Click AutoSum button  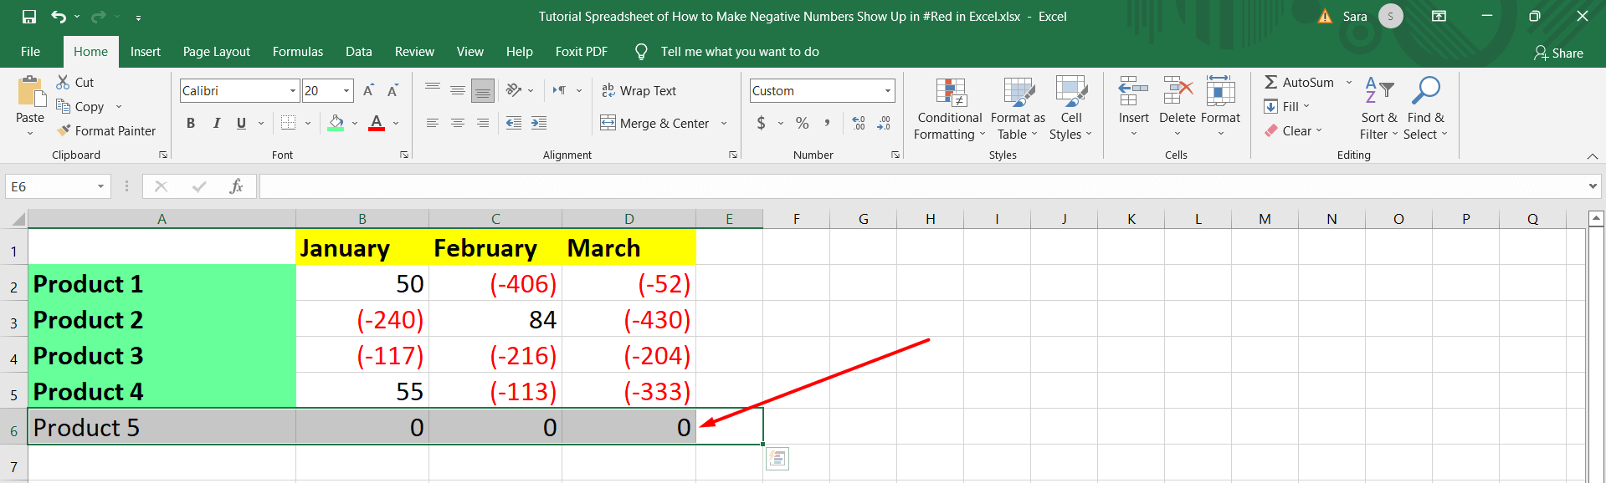pos(1300,82)
